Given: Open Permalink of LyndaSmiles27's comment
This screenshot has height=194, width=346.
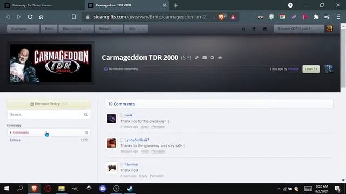Looking at the screenshot, I should (158, 151).
